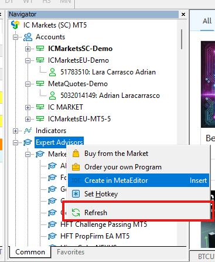215x262 pixels.
Task: Expand the ICMarketsSC-Demo server node
Action: pos(28,49)
